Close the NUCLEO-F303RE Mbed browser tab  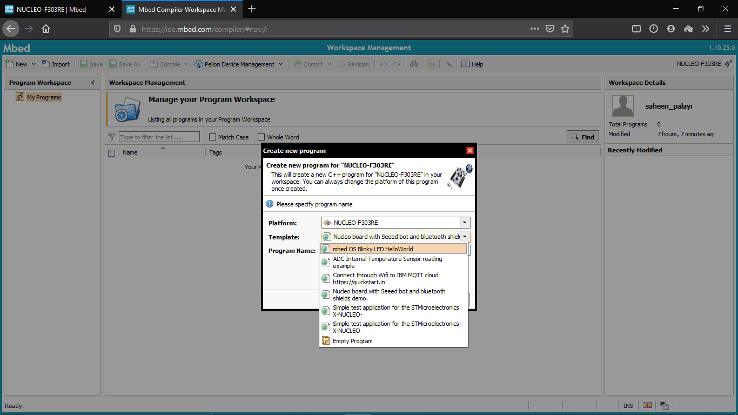click(x=112, y=9)
